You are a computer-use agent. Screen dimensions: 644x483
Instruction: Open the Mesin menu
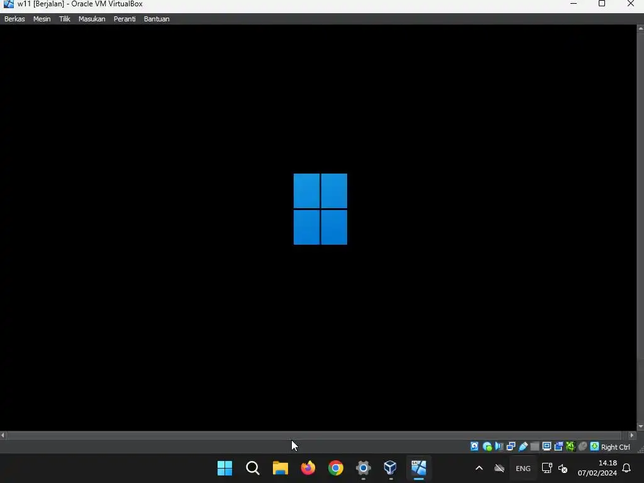(x=42, y=19)
